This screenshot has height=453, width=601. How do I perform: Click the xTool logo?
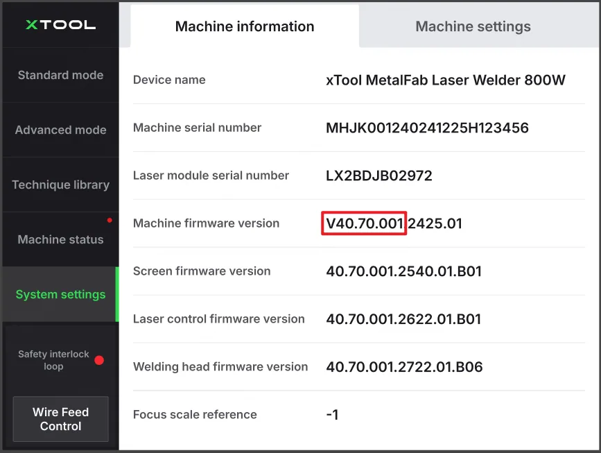click(60, 25)
